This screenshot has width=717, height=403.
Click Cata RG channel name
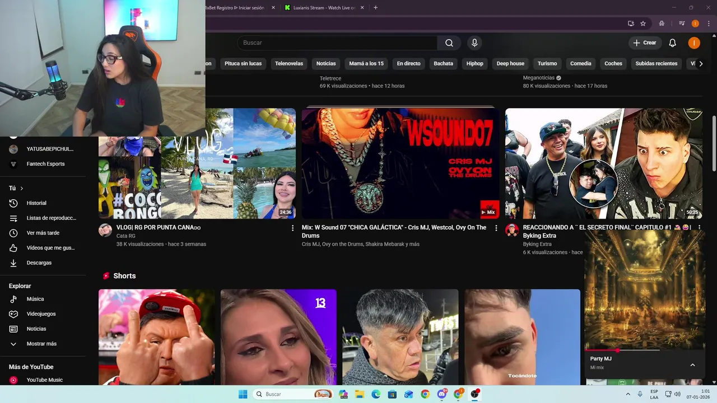tap(126, 236)
